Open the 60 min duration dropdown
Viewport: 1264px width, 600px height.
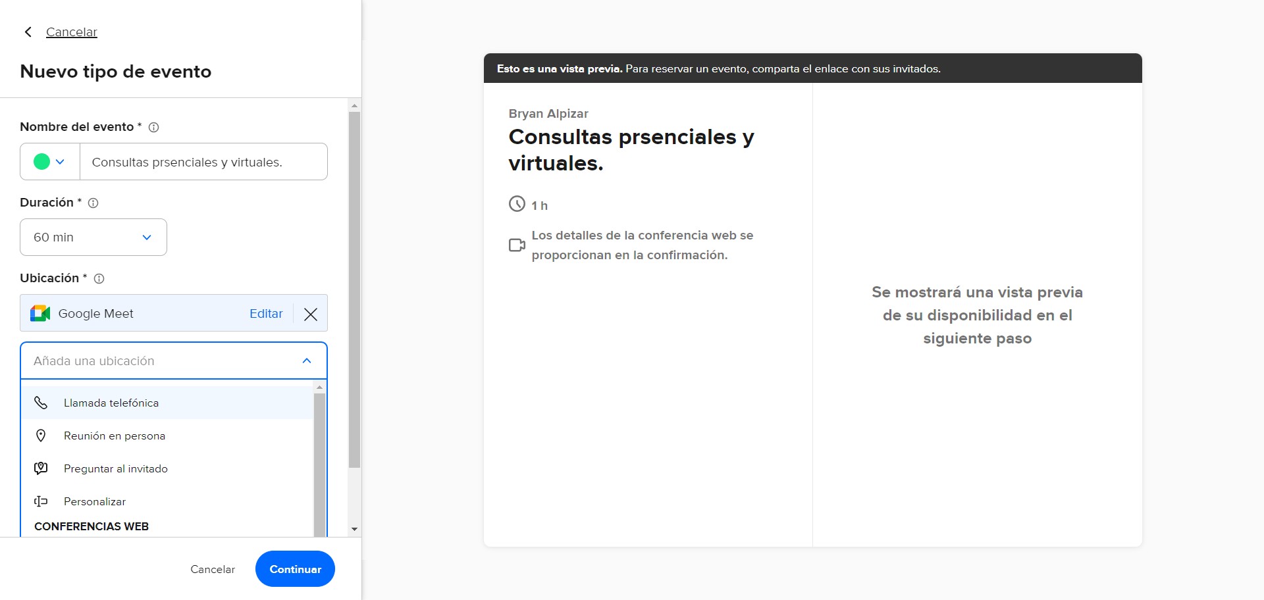click(x=93, y=237)
